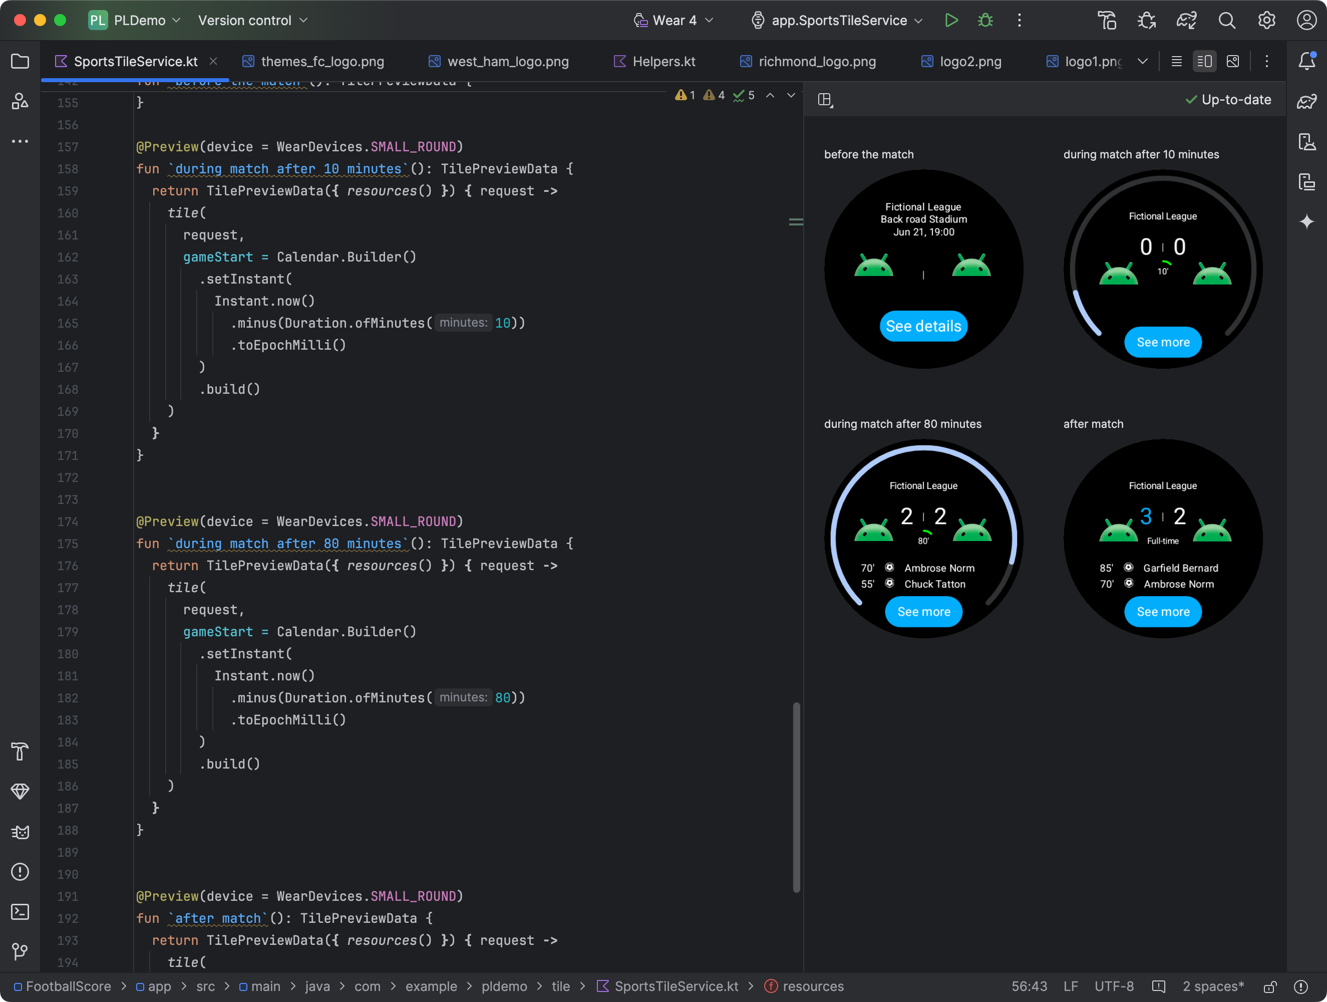This screenshot has height=1002, width=1327.
Task: Click the Run/Play button in toolbar
Action: (949, 20)
